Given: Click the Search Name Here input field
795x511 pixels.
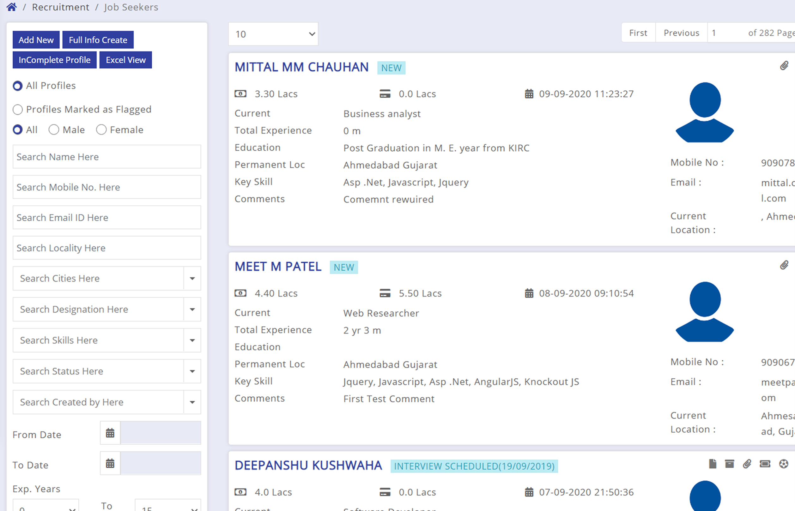Looking at the screenshot, I should click(106, 157).
